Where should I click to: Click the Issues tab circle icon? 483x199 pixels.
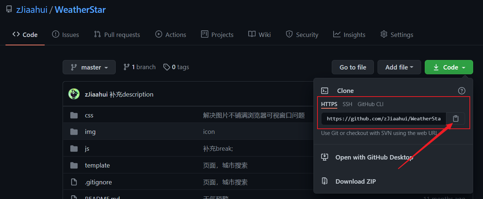(x=55, y=34)
